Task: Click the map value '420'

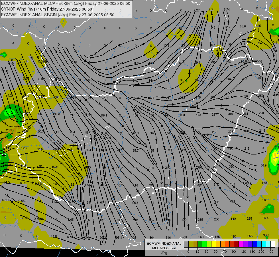Action: [x=184, y=168]
